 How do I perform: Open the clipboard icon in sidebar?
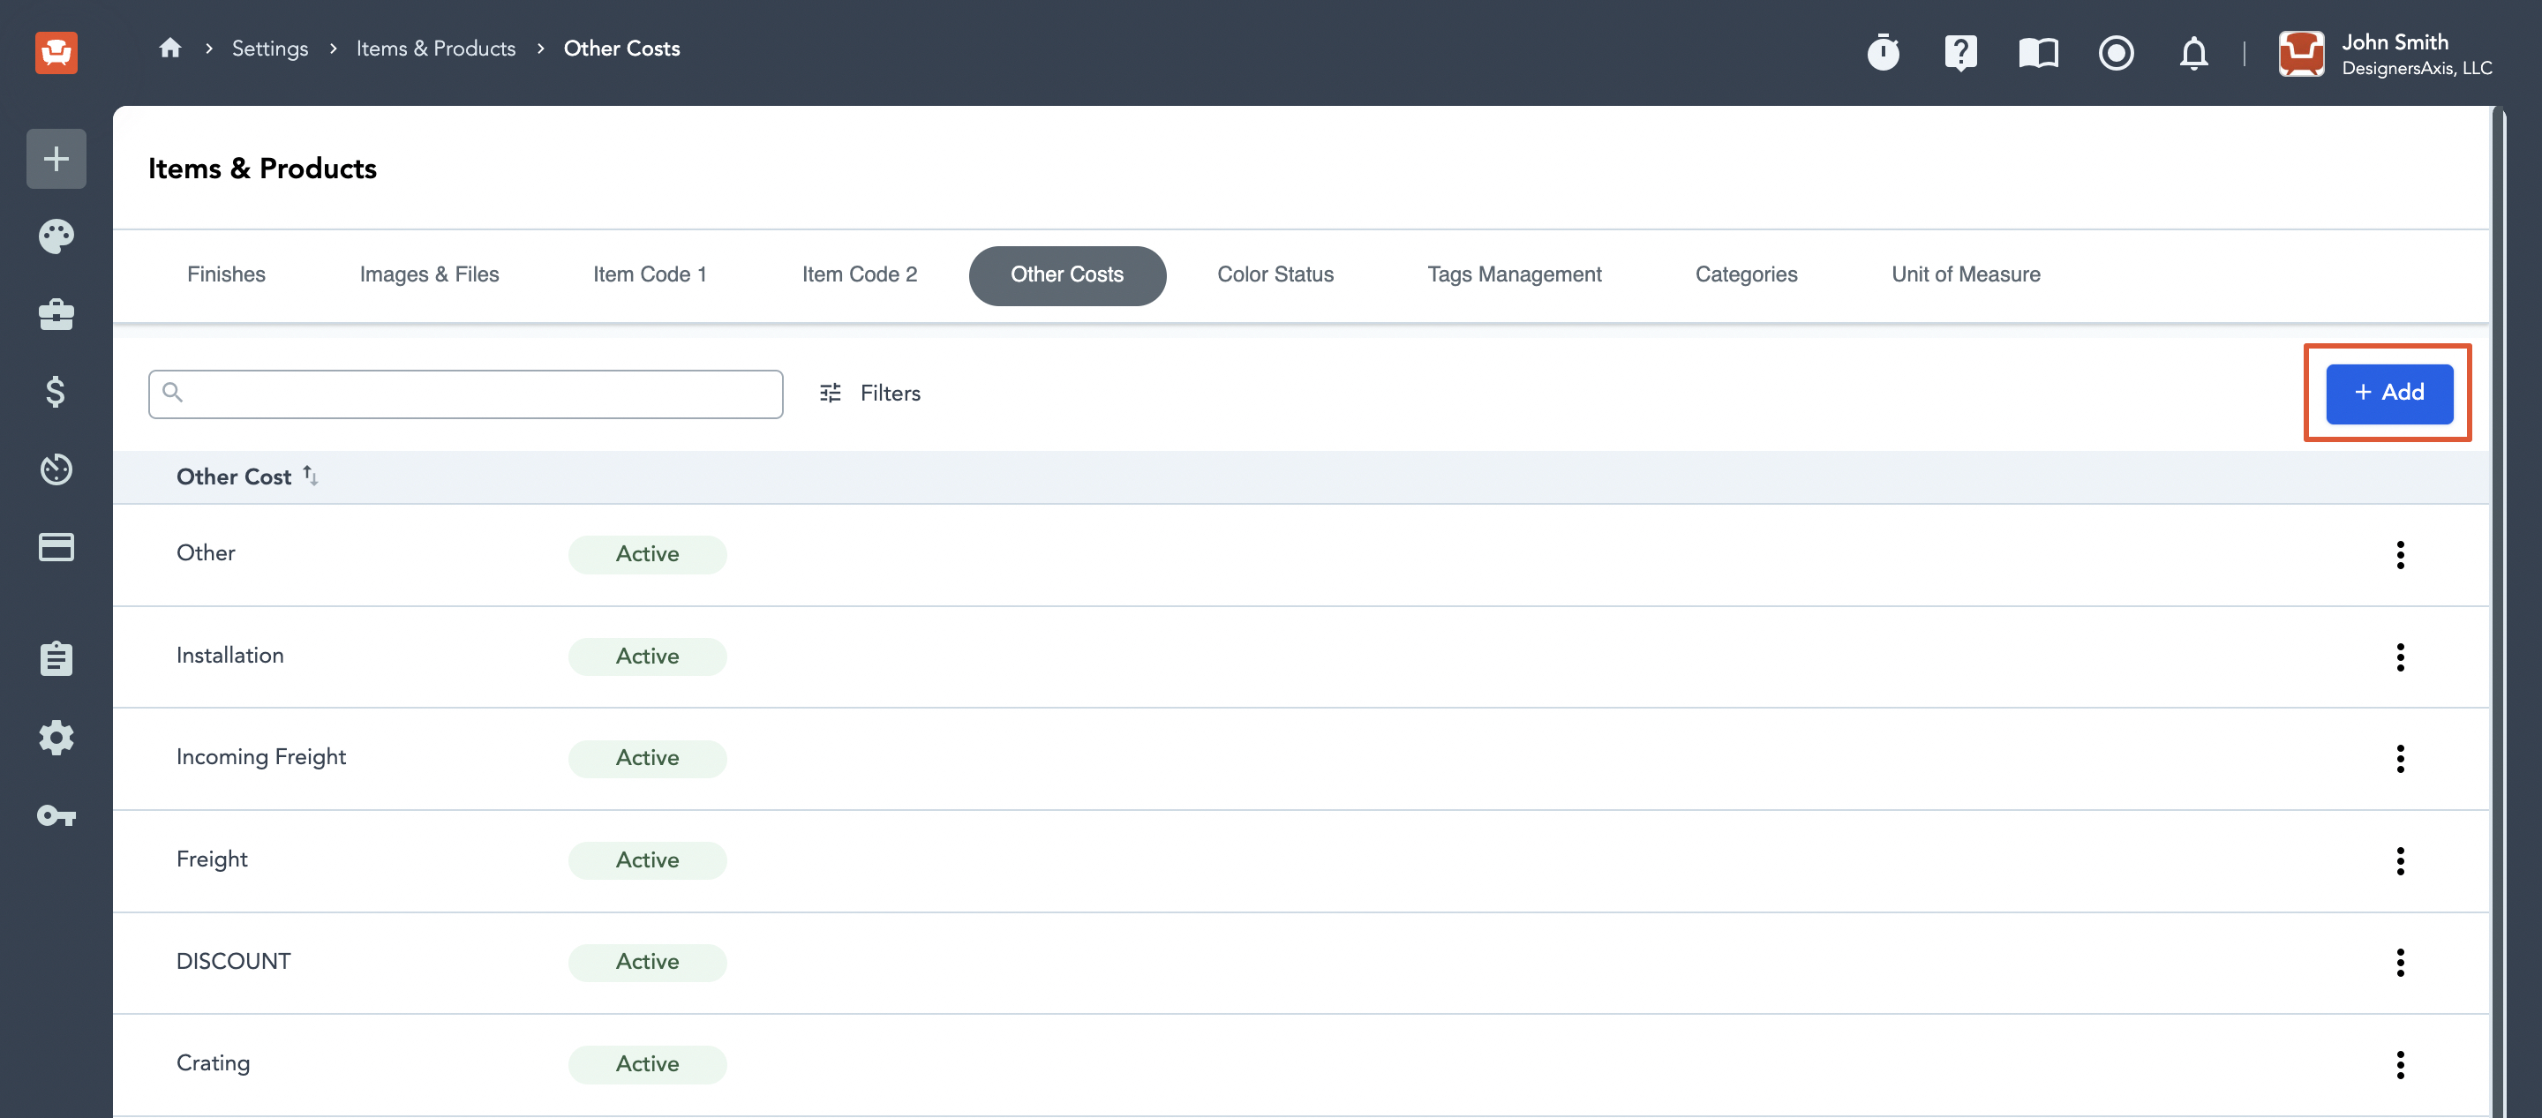(56, 658)
